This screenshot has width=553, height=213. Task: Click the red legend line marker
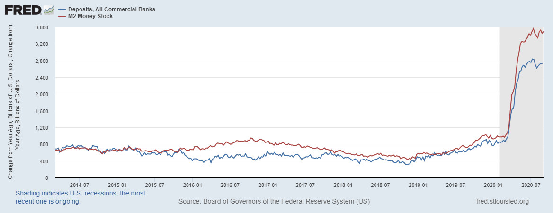(62, 16)
